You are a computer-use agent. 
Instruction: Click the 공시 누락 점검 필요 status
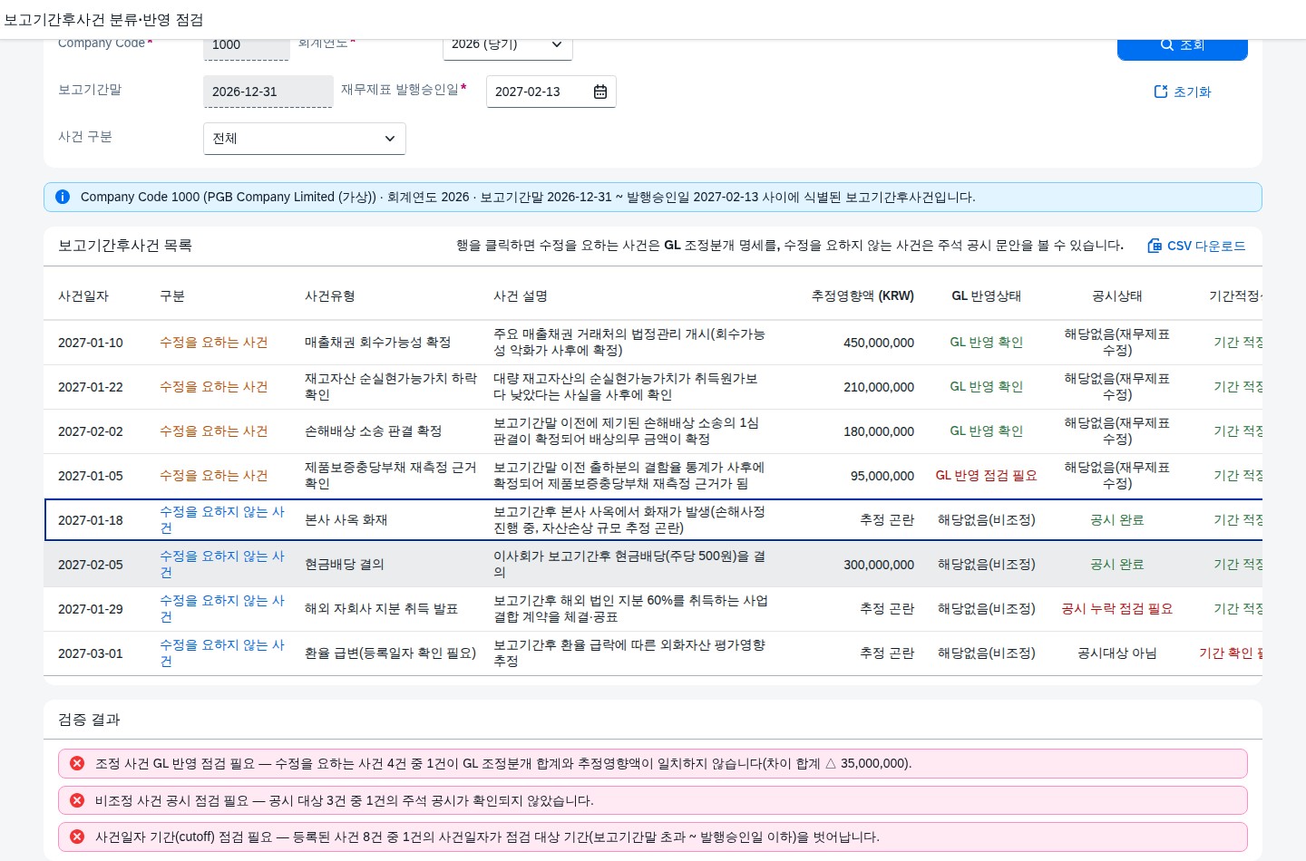point(1117,609)
